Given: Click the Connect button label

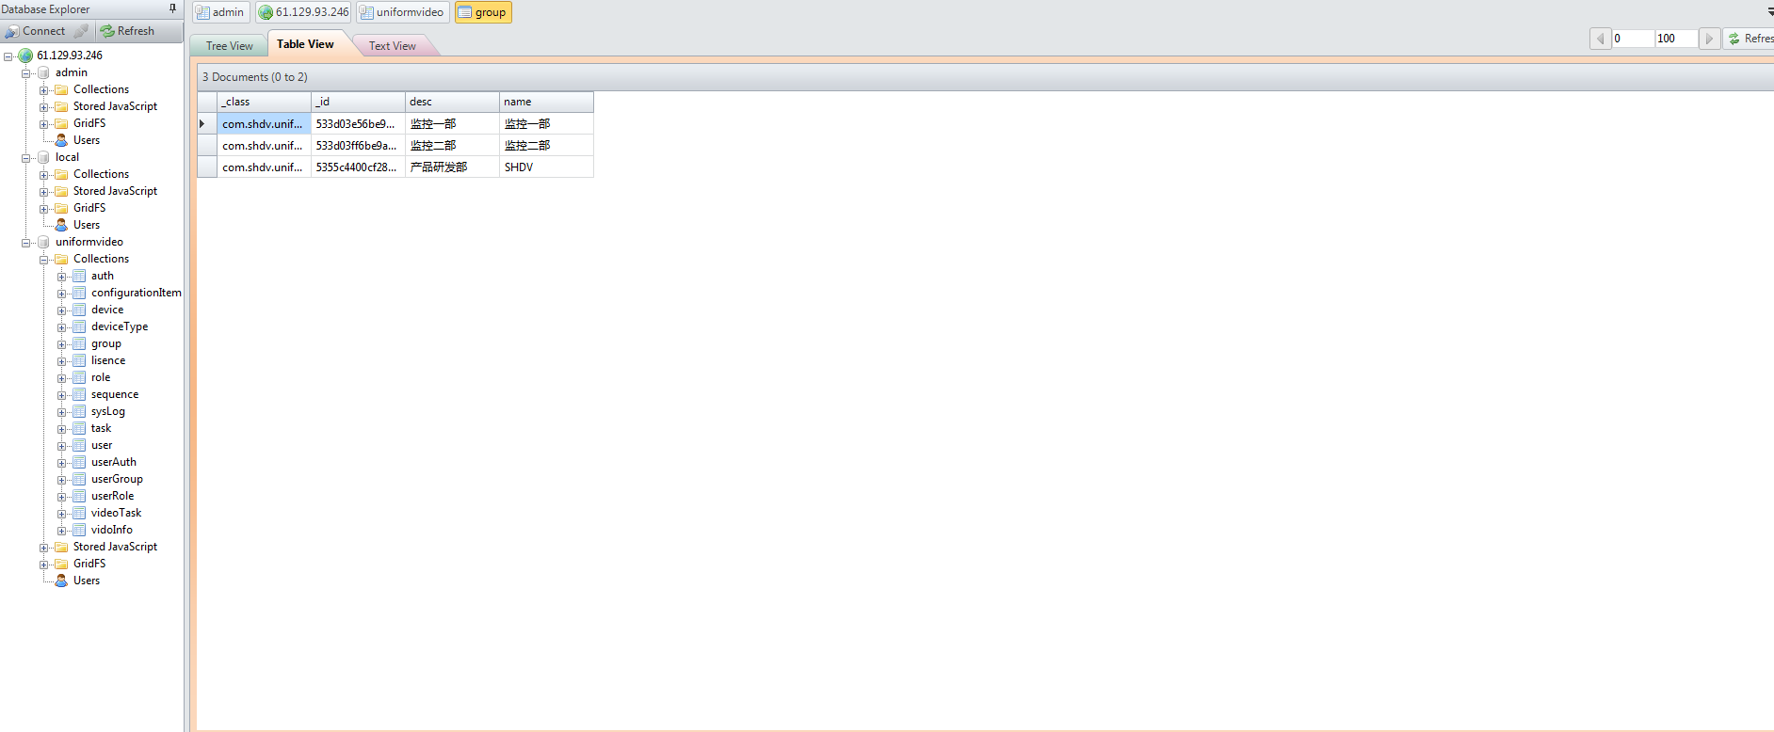Looking at the screenshot, I should (44, 31).
